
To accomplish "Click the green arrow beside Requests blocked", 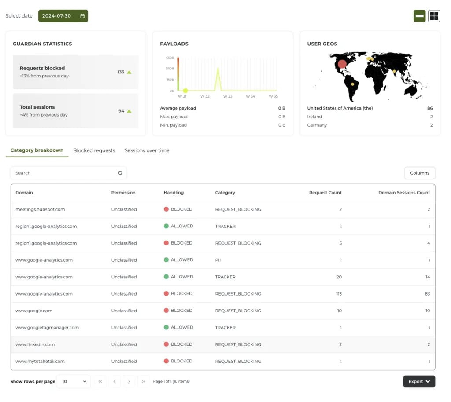I will [x=129, y=72].
